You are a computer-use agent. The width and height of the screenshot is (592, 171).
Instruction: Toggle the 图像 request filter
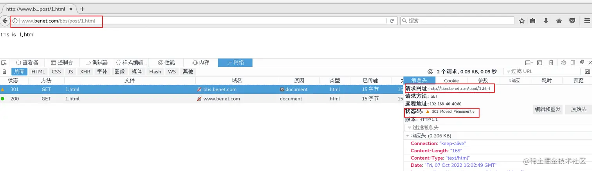pyautogui.click(x=119, y=71)
